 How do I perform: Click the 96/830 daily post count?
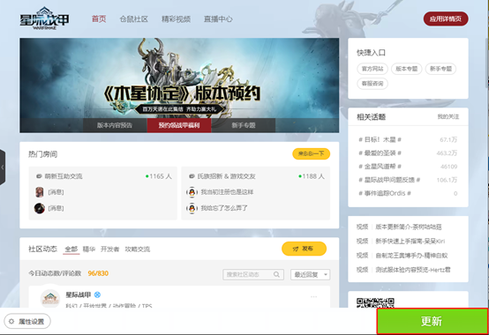[98, 273]
